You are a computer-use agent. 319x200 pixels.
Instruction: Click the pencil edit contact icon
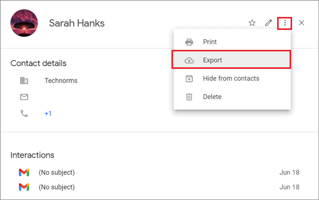pos(269,23)
